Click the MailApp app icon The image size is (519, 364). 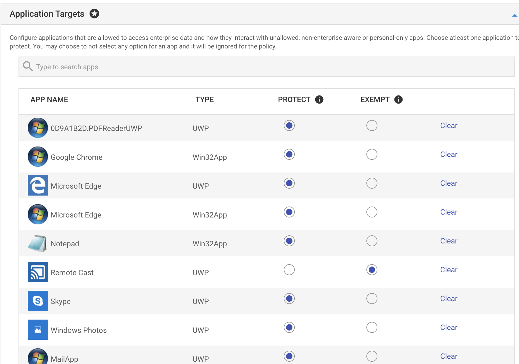tap(38, 357)
